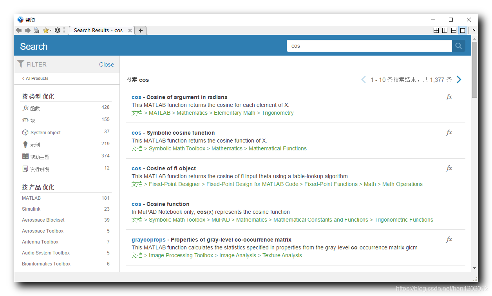492x296 pixels.
Task: Filter results by 函数 type
Action: [35, 108]
